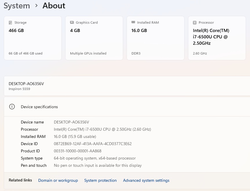Click the Device ID label
This screenshot has height=191, width=250.
click(x=29, y=144)
